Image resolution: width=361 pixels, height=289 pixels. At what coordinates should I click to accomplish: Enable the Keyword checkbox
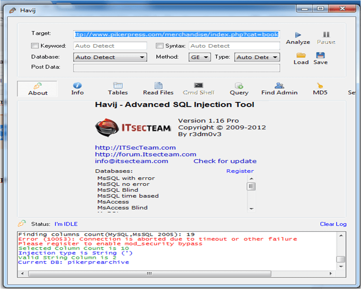point(35,46)
